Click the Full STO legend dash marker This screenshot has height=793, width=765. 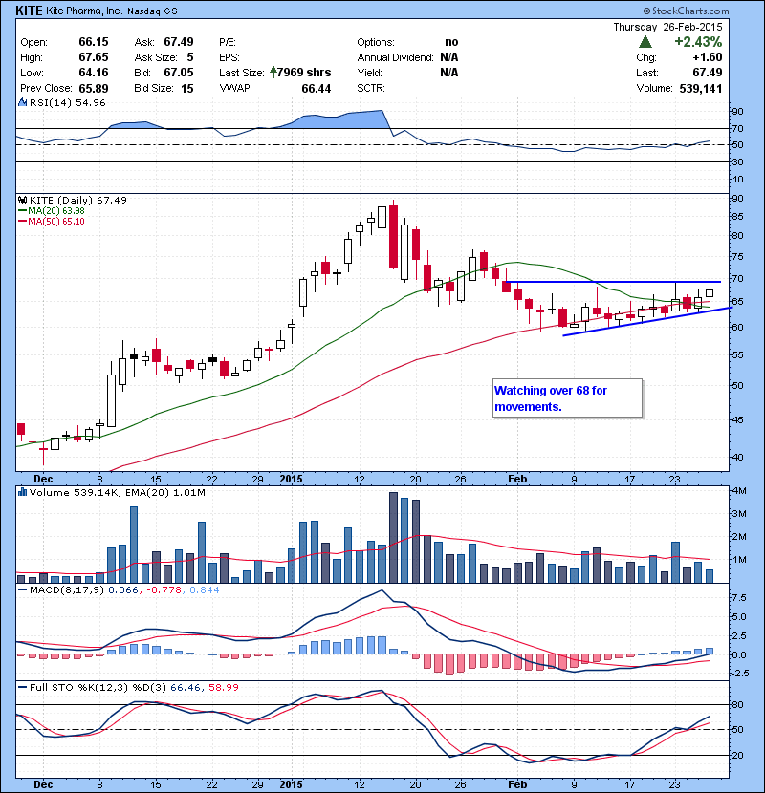pyautogui.click(x=23, y=687)
